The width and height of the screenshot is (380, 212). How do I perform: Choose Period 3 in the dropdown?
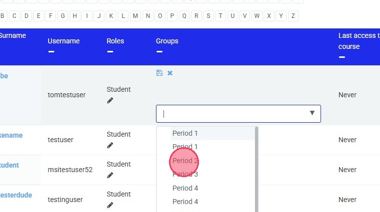(x=185, y=174)
